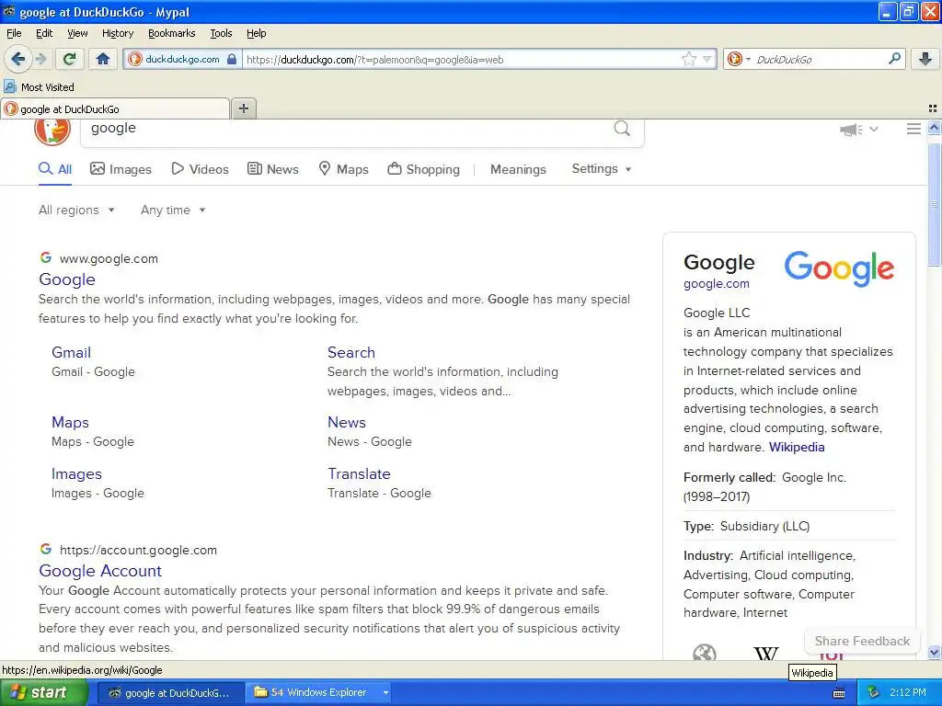
Task: Open the Home page button
Action: tap(103, 59)
